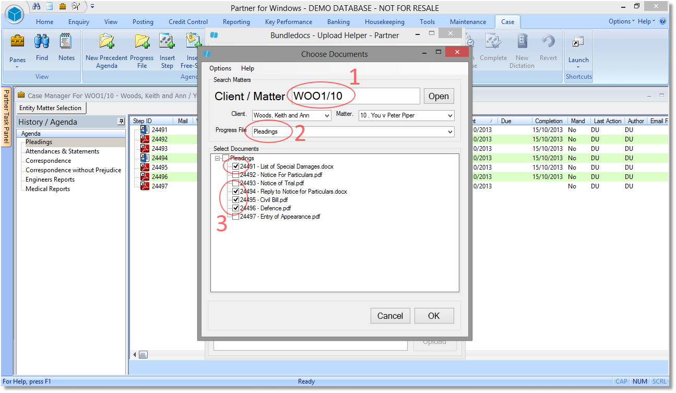Image resolution: width=676 pixels, height=393 pixels.
Task: Open the Panes ribbon menu
Action: coord(17,51)
